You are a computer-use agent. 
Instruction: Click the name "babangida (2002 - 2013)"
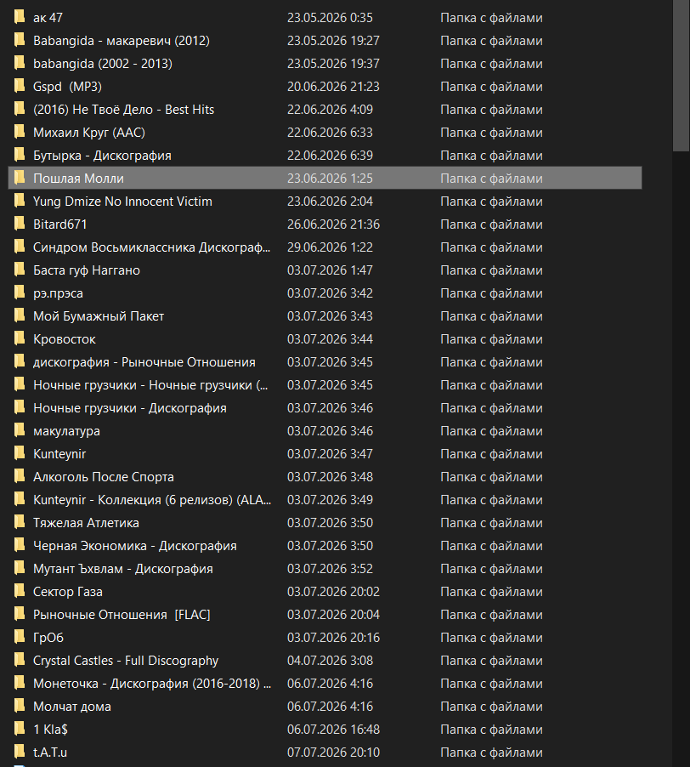(x=103, y=64)
